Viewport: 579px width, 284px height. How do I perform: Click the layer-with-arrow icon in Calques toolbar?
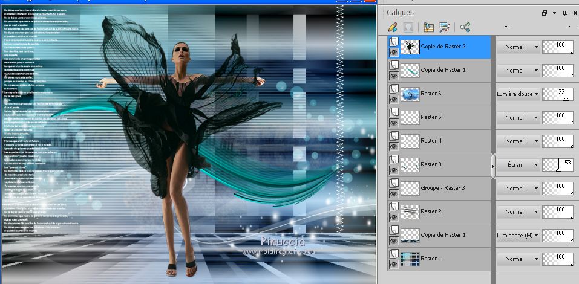pyautogui.click(x=429, y=27)
